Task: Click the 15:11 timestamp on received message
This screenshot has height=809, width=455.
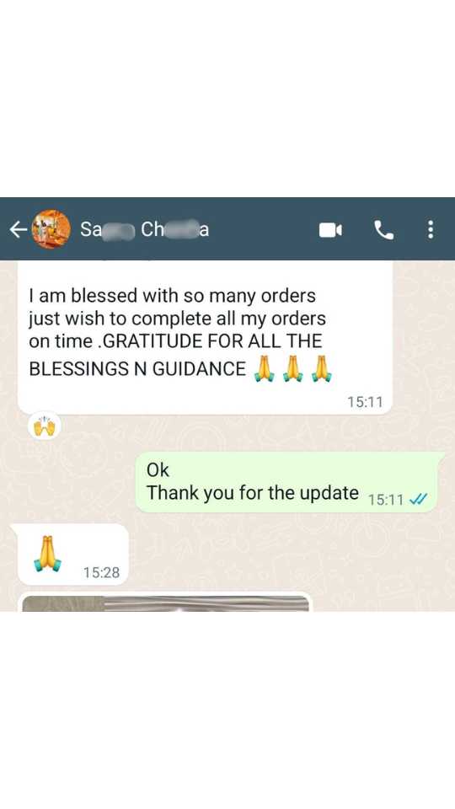Action: point(365,402)
